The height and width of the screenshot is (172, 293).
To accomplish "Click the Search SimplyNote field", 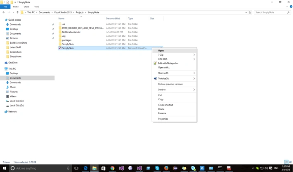I will pyautogui.click(x=271, y=12).
